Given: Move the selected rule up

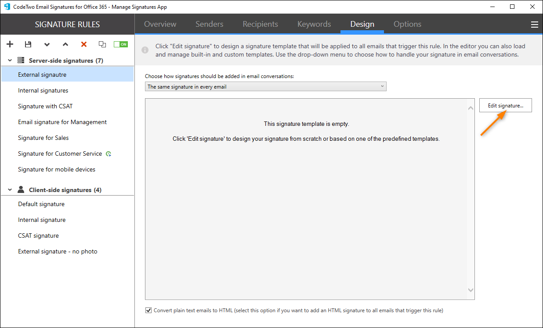Looking at the screenshot, I should pyautogui.click(x=65, y=44).
